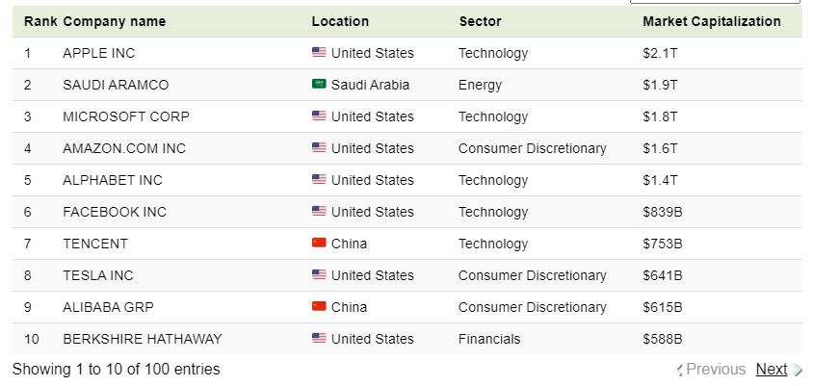Click the US flag icon beside Apple Inc
The height and width of the screenshot is (386, 839).
click(x=319, y=53)
